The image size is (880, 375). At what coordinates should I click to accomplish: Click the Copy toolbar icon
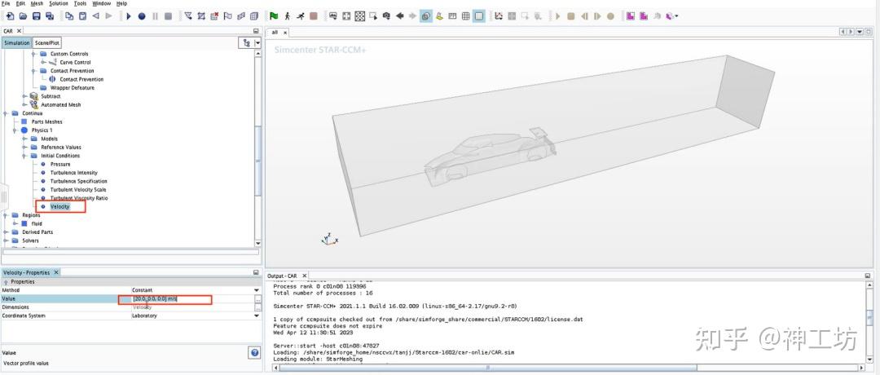click(x=69, y=16)
